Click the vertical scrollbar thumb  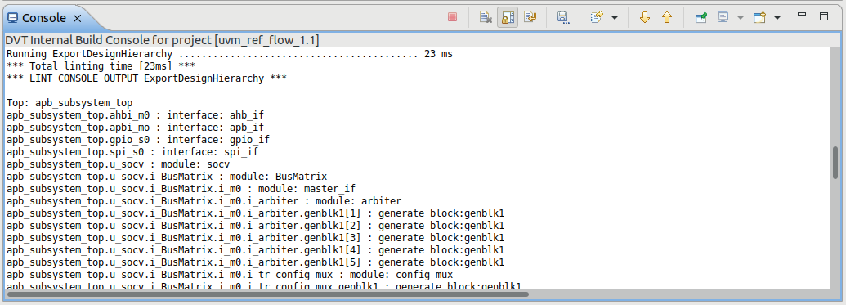click(x=835, y=163)
